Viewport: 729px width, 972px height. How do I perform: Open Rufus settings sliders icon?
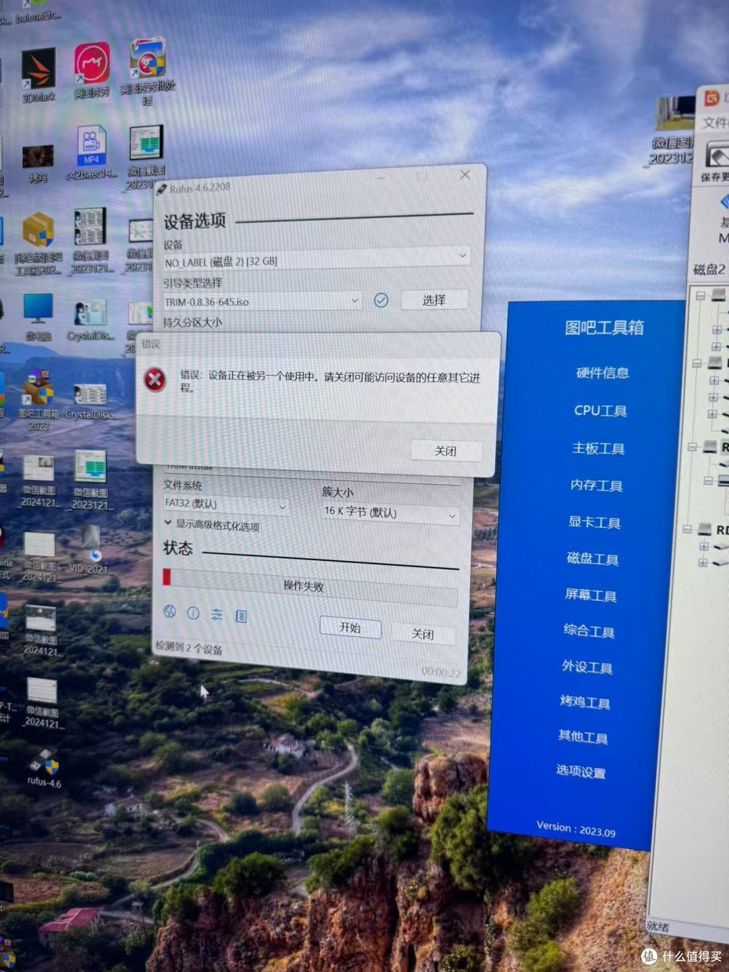coord(217,614)
